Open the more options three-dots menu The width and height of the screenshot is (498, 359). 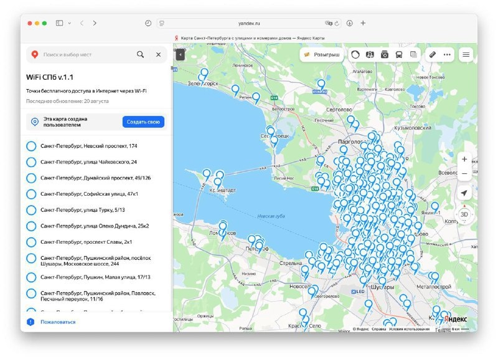(447, 55)
